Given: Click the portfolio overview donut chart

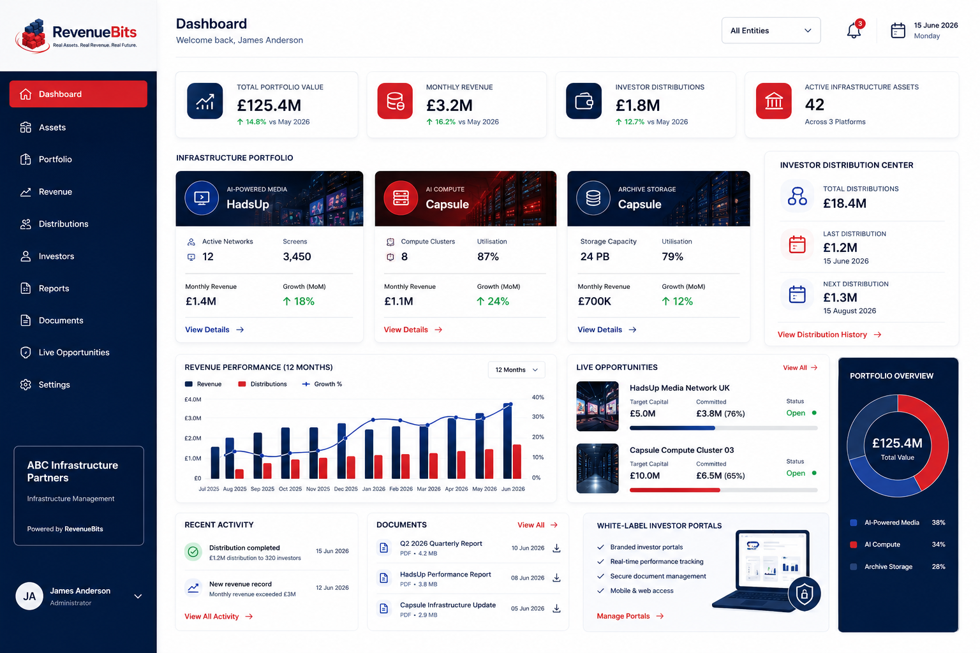Looking at the screenshot, I should [x=898, y=446].
